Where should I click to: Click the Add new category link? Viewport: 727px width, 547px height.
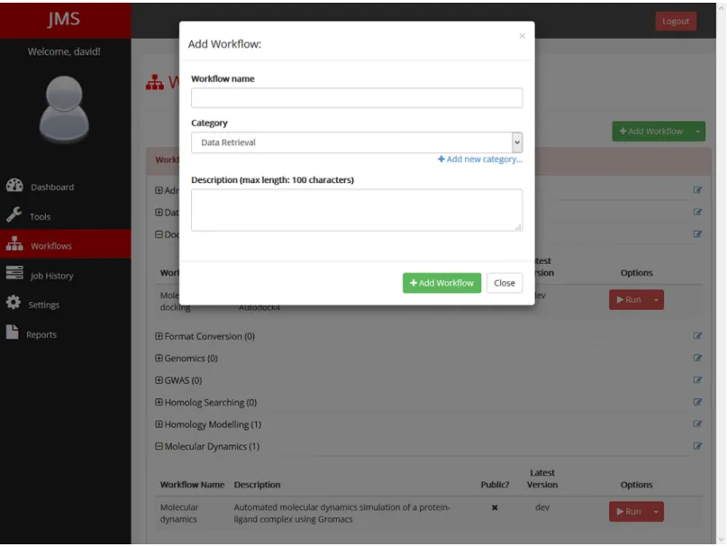pyautogui.click(x=480, y=160)
